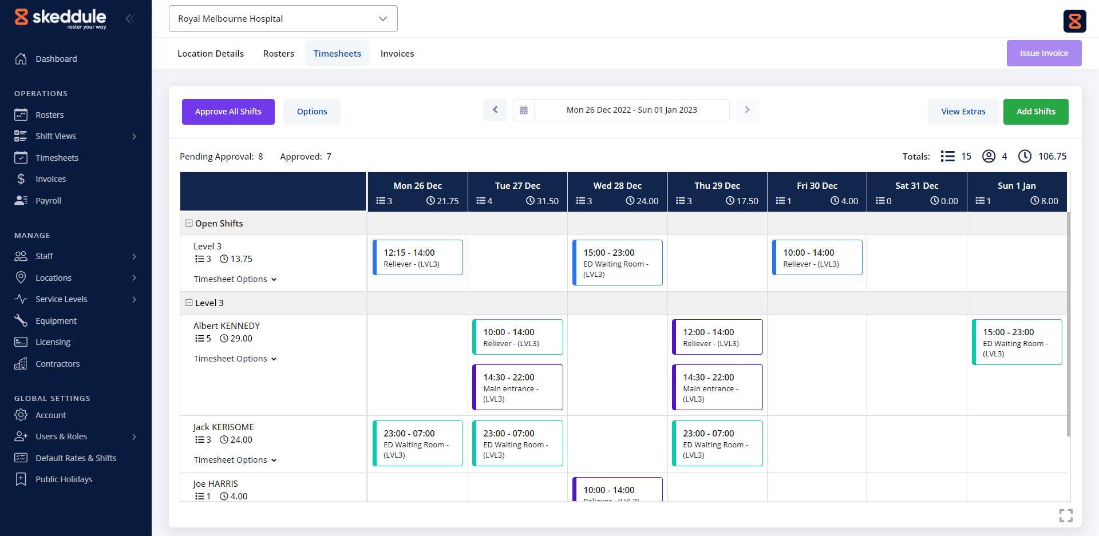Advance to next week arrow
The height and width of the screenshot is (536, 1099).
pos(747,110)
